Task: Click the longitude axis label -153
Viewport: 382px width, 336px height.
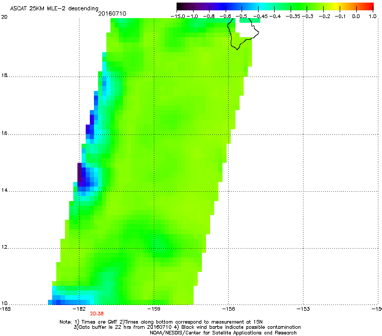Action: (304, 309)
